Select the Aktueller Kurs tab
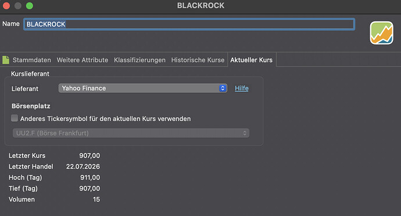This screenshot has height=216, width=401. pyautogui.click(x=252, y=60)
